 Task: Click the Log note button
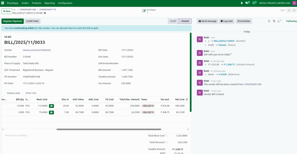[x=227, y=21]
